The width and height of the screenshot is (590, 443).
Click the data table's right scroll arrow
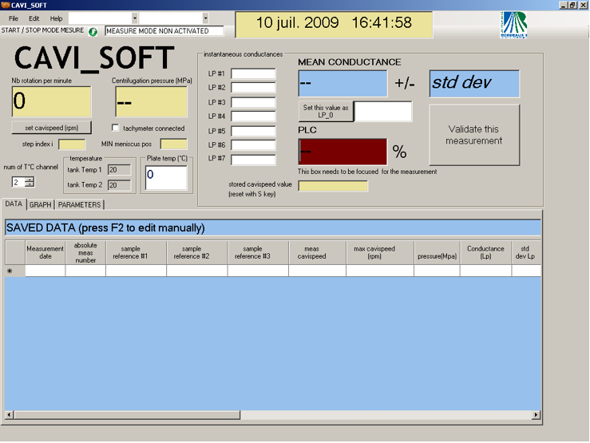pyautogui.click(x=537, y=415)
